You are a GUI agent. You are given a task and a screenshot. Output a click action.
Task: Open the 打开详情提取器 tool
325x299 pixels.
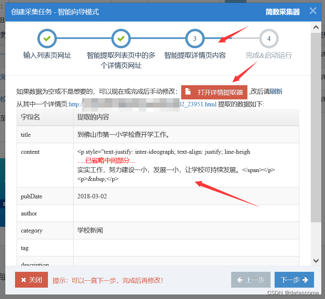tap(214, 92)
